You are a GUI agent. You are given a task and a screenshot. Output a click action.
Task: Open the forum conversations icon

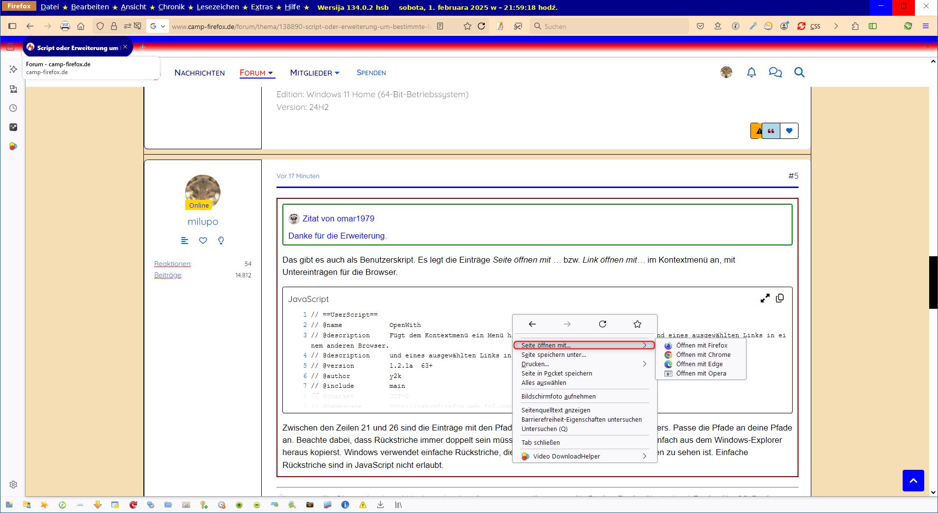point(775,73)
